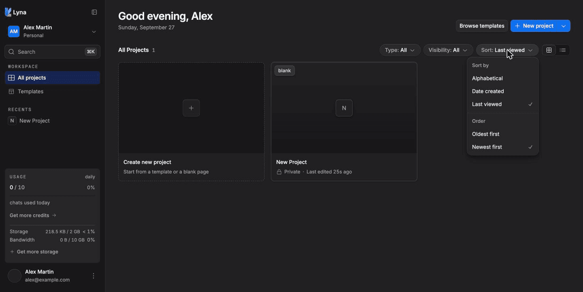This screenshot has height=292, width=583.
Task: Open the Type: All filter dropdown
Action: pos(400,50)
